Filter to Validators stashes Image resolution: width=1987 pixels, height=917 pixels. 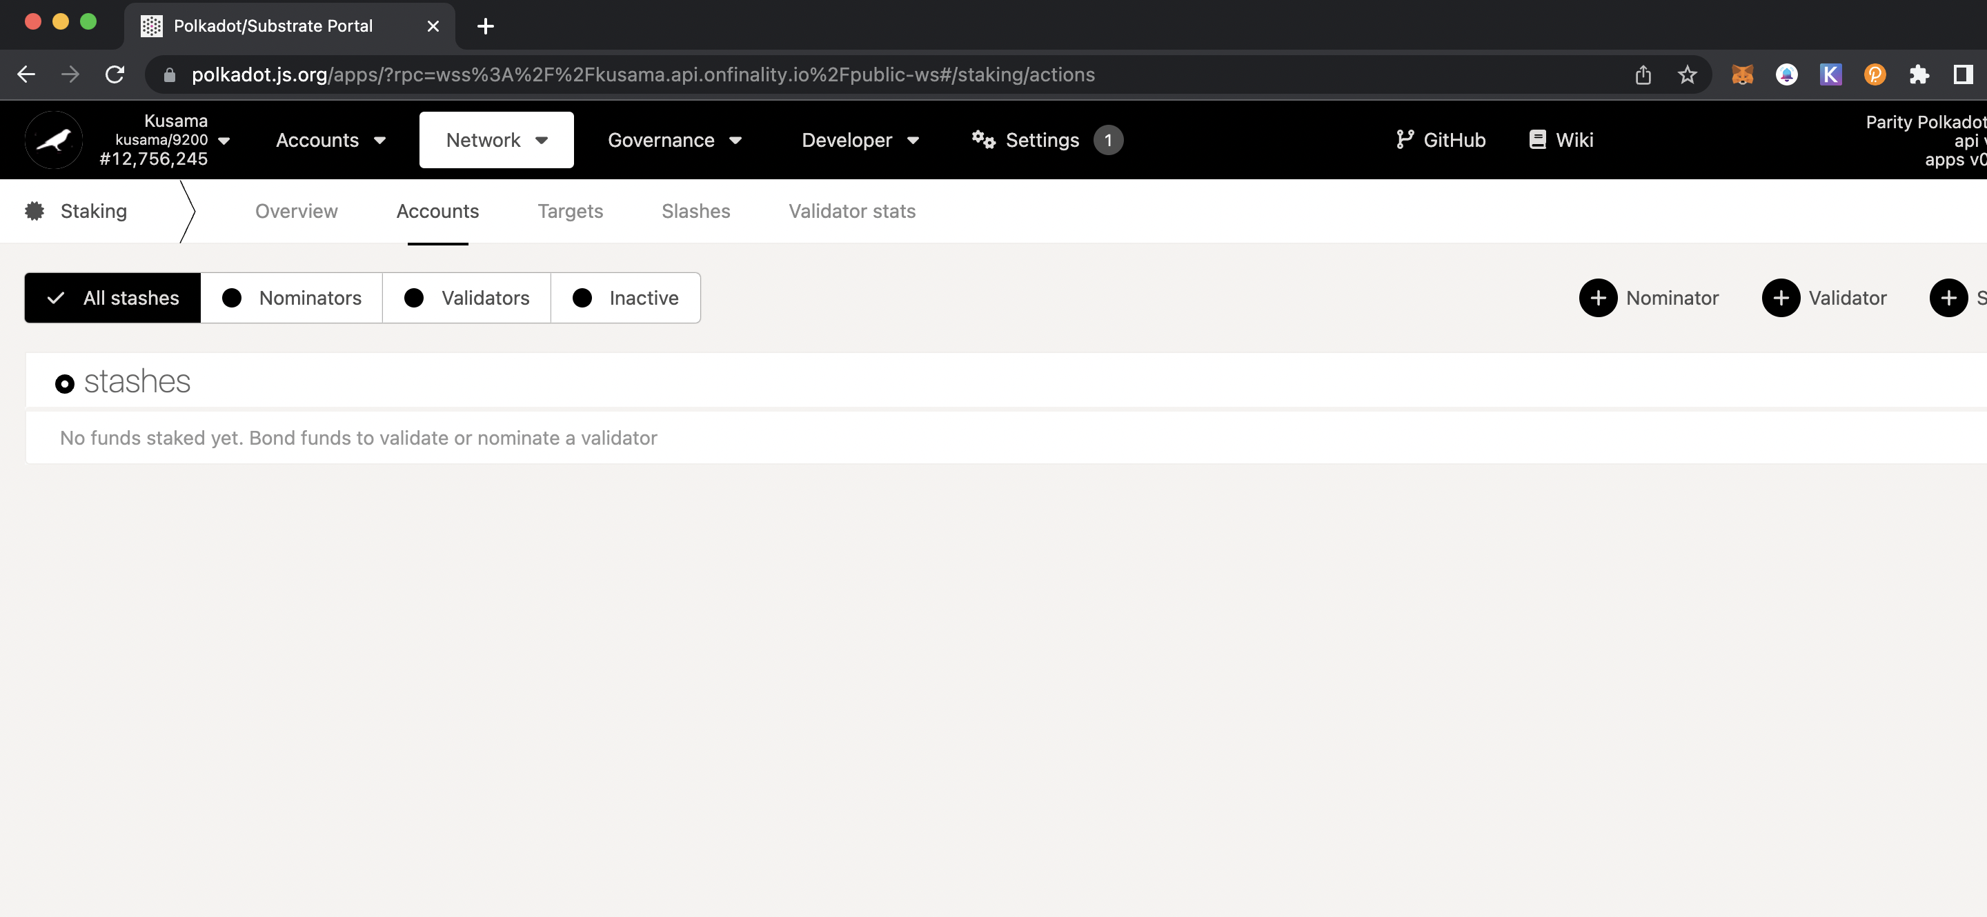coord(466,297)
